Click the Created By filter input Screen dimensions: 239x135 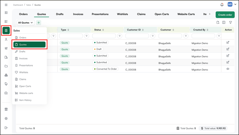203,36
